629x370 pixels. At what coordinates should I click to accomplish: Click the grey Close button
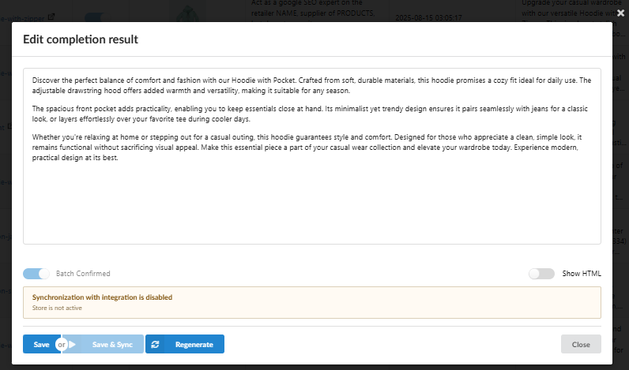click(581, 344)
